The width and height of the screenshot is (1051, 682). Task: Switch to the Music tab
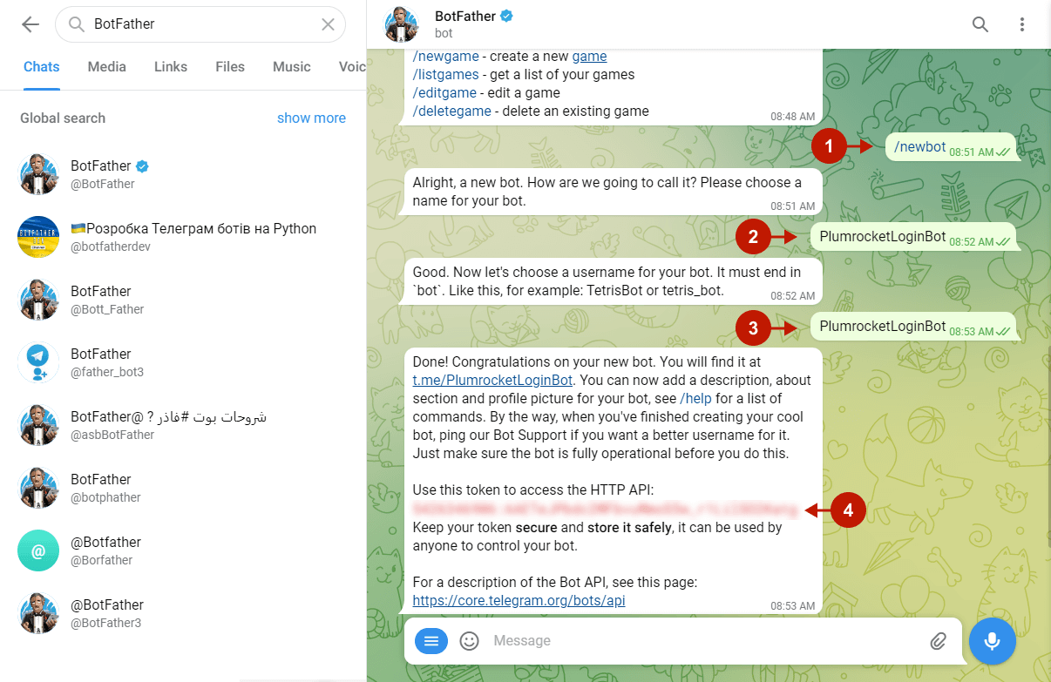click(x=292, y=67)
